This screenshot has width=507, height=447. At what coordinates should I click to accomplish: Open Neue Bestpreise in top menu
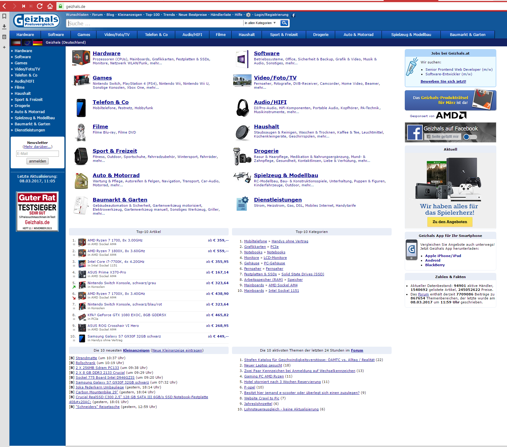[x=193, y=15]
